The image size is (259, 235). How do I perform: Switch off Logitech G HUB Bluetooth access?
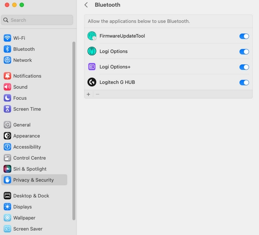coord(244,82)
